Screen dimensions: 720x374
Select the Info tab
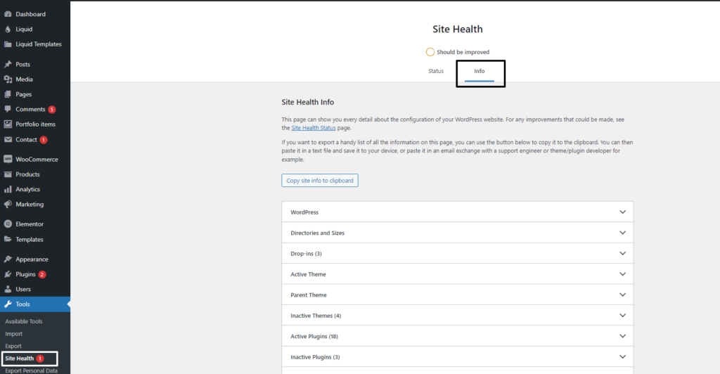480,71
